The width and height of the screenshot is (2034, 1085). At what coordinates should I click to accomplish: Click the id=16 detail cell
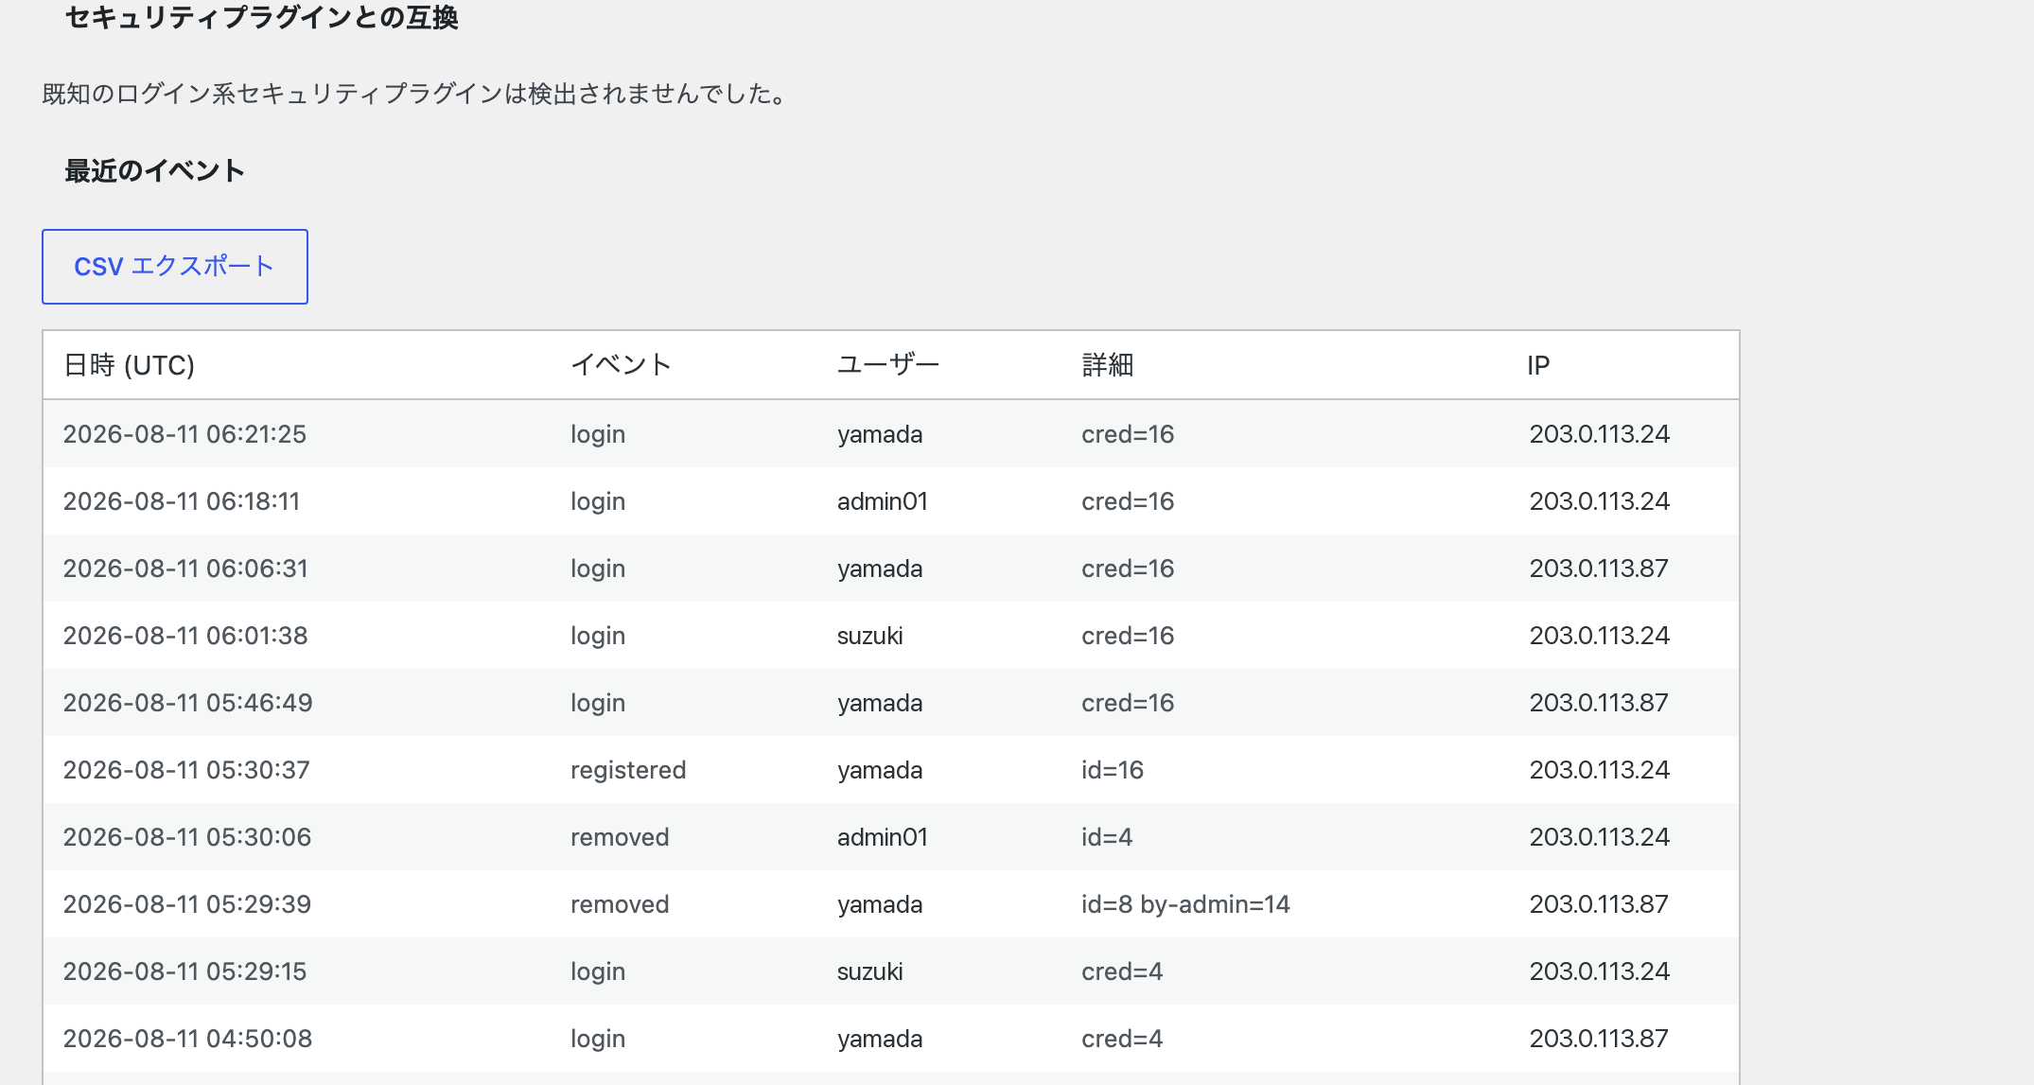1113,770
